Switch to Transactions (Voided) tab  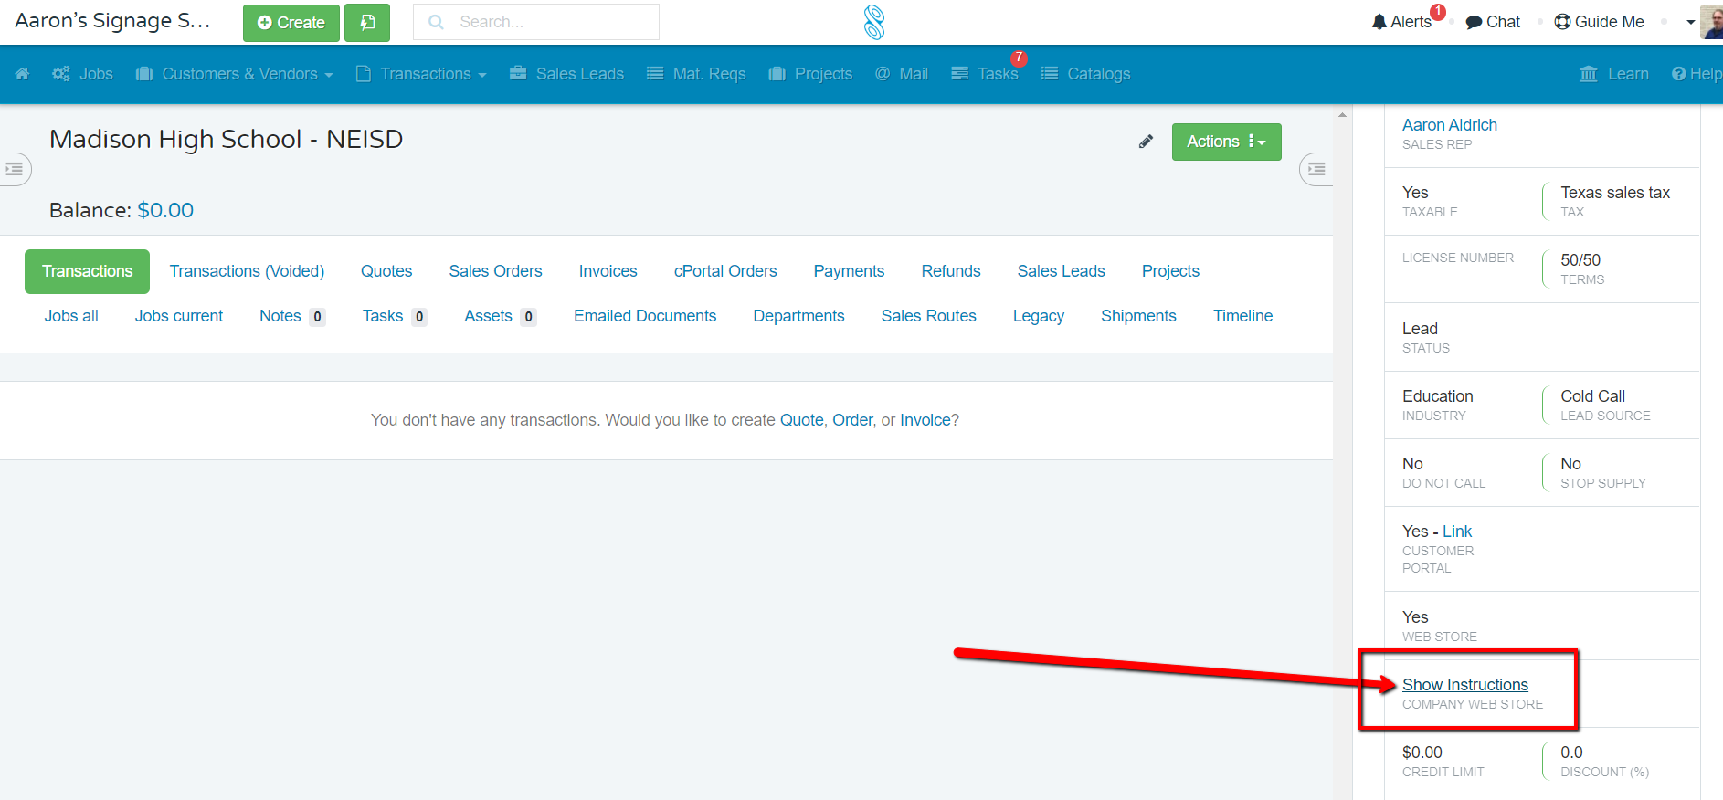pos(247,271)
